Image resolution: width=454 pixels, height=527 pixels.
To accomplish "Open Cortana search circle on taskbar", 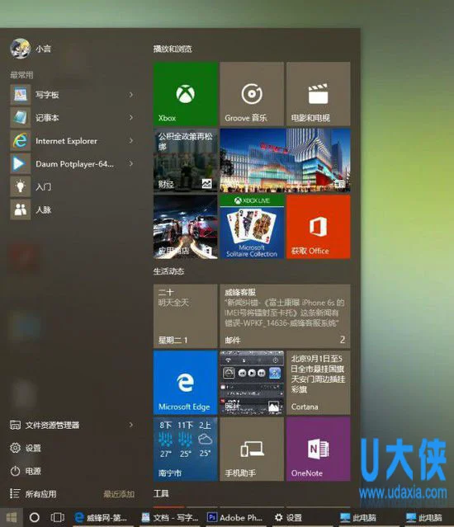I will [x=35, y=517].
